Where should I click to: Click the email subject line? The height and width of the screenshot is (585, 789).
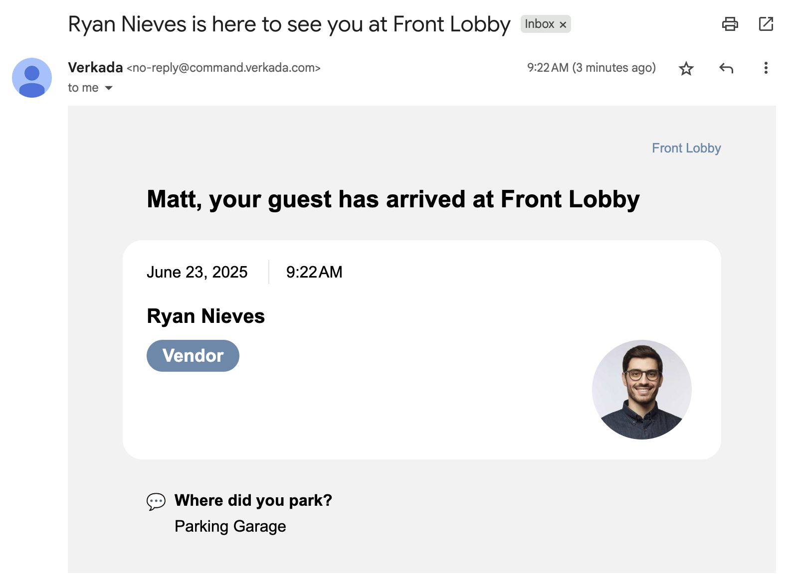click(289, 24)
